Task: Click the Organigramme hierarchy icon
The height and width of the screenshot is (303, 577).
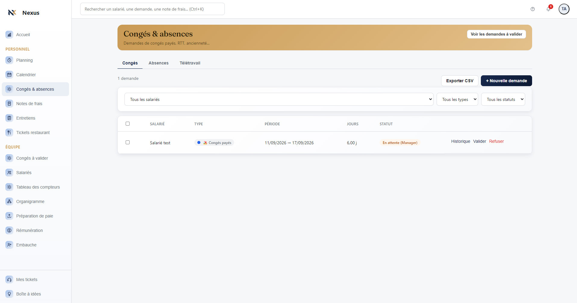Action: click(x=9, y=201)
